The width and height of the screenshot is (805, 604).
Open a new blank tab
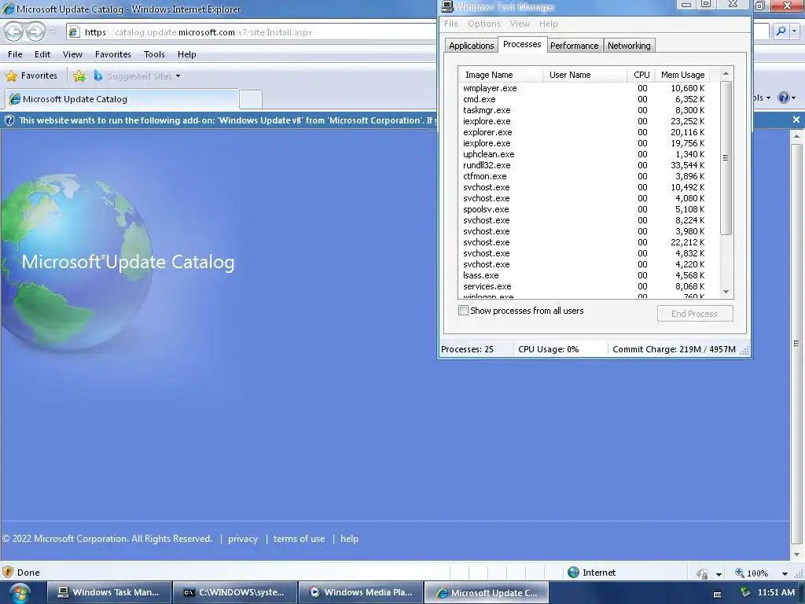[x=251, y=99]
